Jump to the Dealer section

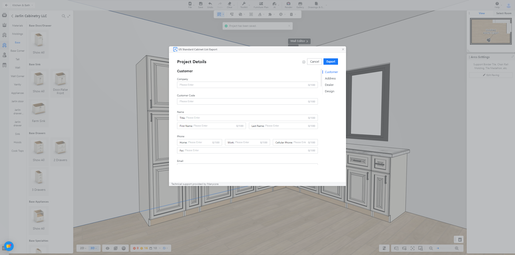(x=329, y=85)
